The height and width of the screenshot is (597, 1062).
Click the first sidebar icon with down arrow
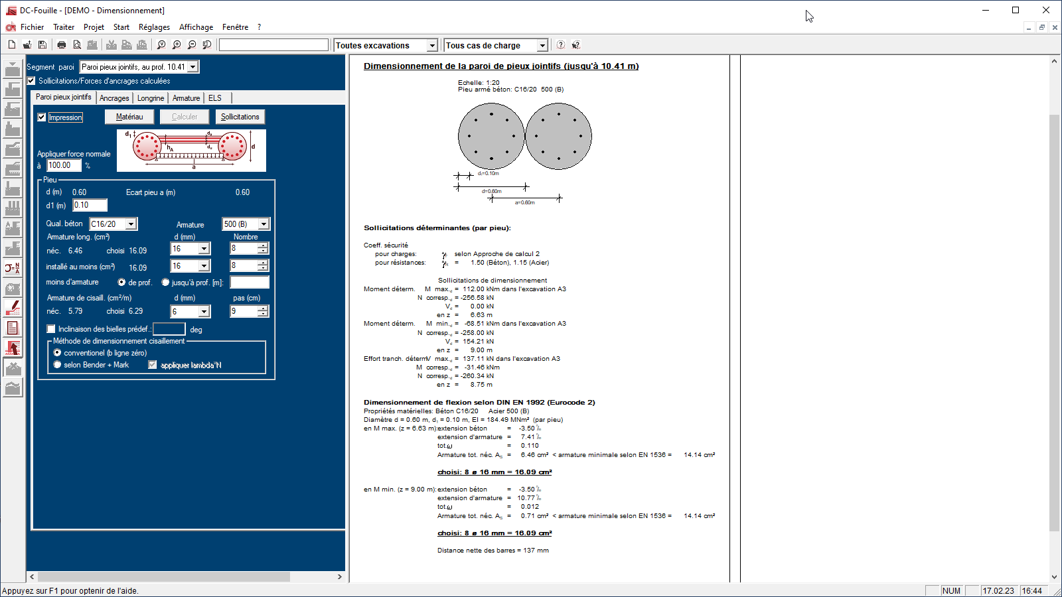13,70
